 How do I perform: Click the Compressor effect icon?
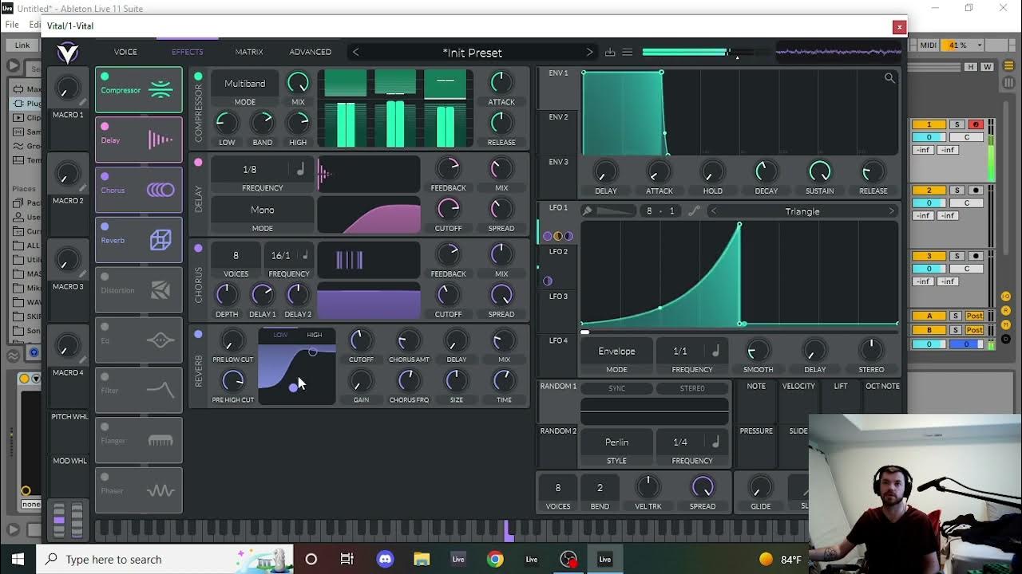[x=160, y=89]
